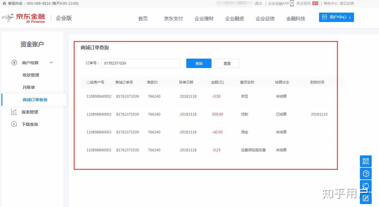
Task: Click the -0.50 amount cell
Action: tap(216, 96)
